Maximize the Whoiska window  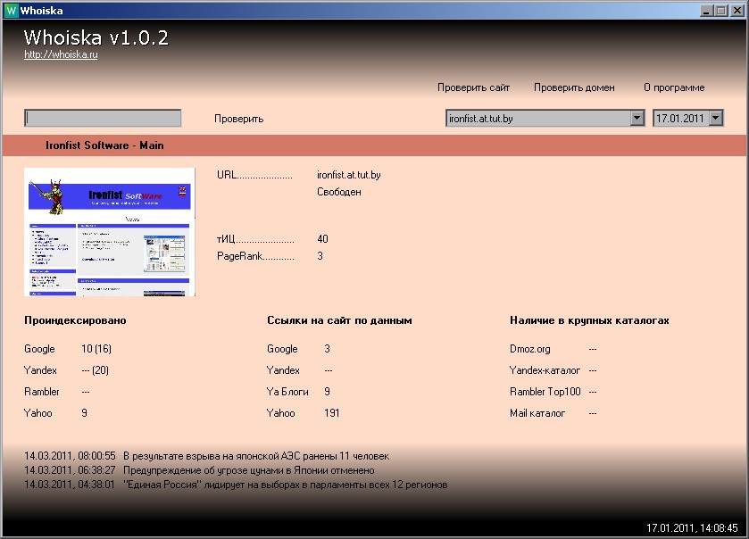tap(722, 11)
